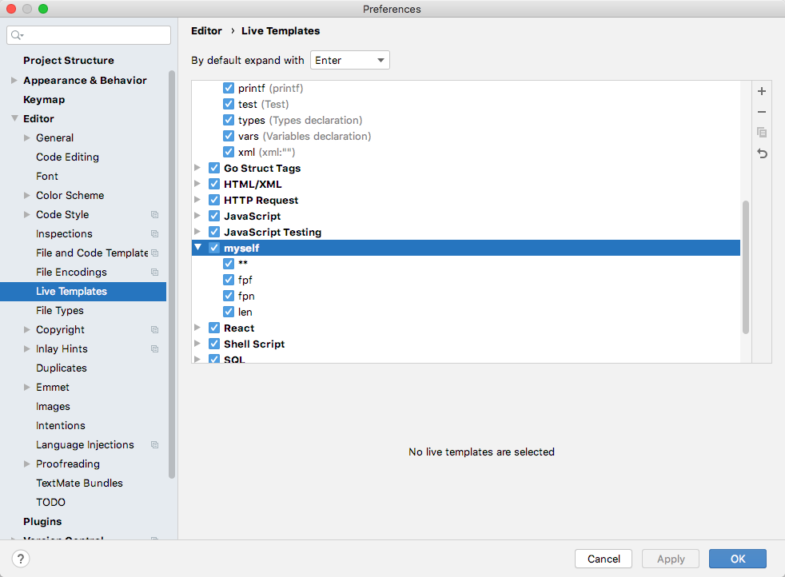Expand the Shell Script template group
The height and width of the screenshot is (577, 785).
[x=197, y=344]
